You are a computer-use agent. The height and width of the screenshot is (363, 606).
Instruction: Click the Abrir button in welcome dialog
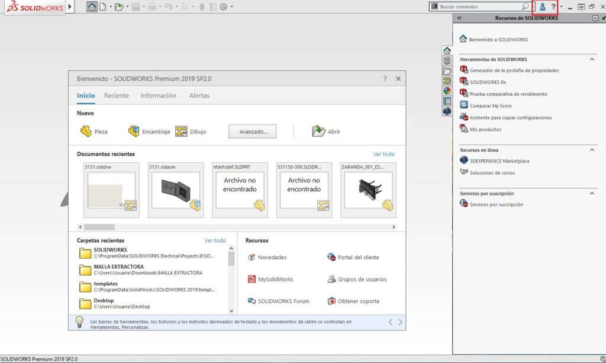(326, 132)
